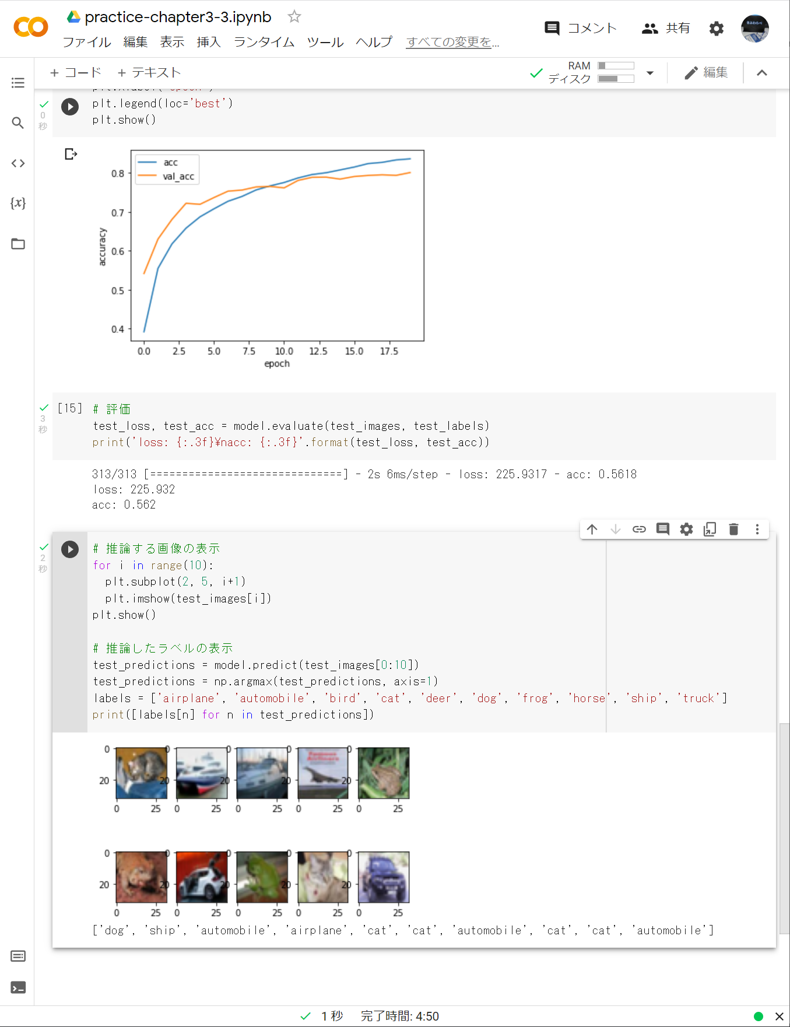790x1027 pixels.
Task: Open the code snippets panel
Action: (x=18, y=163)
